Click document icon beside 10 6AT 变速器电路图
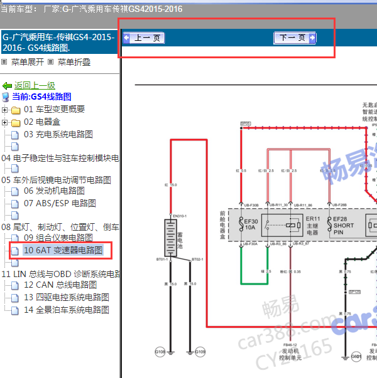The image size is (377, 378). tap(15, 251)
